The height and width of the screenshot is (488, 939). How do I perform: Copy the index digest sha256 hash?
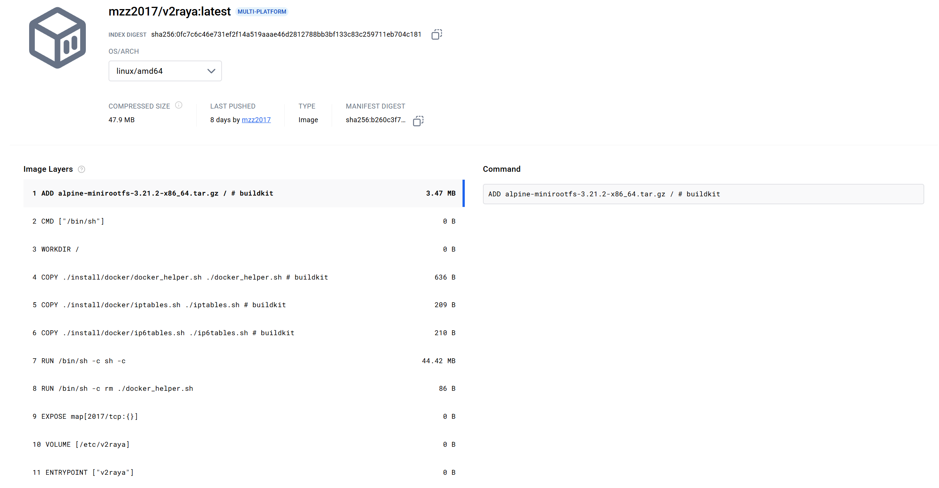click(437, 34)
